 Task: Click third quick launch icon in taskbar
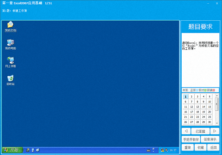[38, 150]
